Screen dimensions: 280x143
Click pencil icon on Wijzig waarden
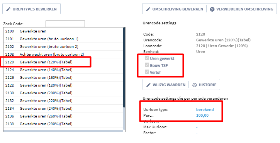pyautogui.click(x=148, y=85)
